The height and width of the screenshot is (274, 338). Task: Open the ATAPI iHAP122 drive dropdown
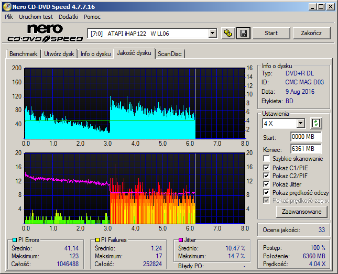click(x=212, y=34)
